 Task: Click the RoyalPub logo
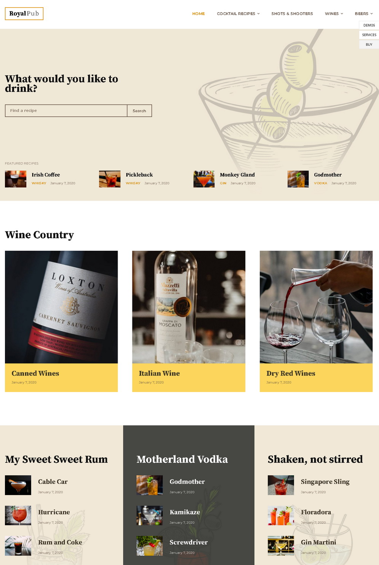(24, 14)
